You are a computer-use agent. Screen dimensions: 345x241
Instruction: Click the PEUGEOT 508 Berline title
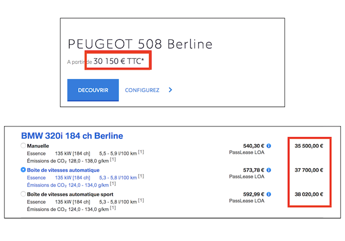(x=140, y=44)
